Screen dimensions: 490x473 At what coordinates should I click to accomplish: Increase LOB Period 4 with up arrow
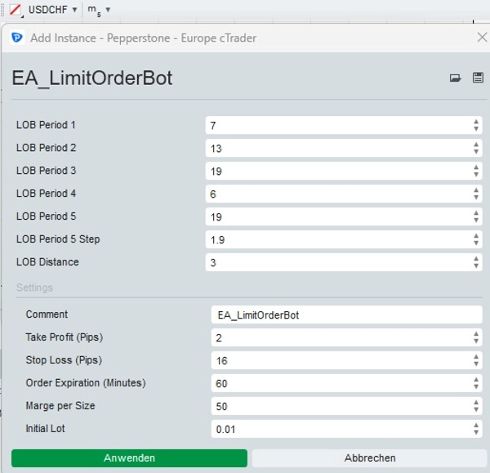pyautogui.click(x=476, y=190)
